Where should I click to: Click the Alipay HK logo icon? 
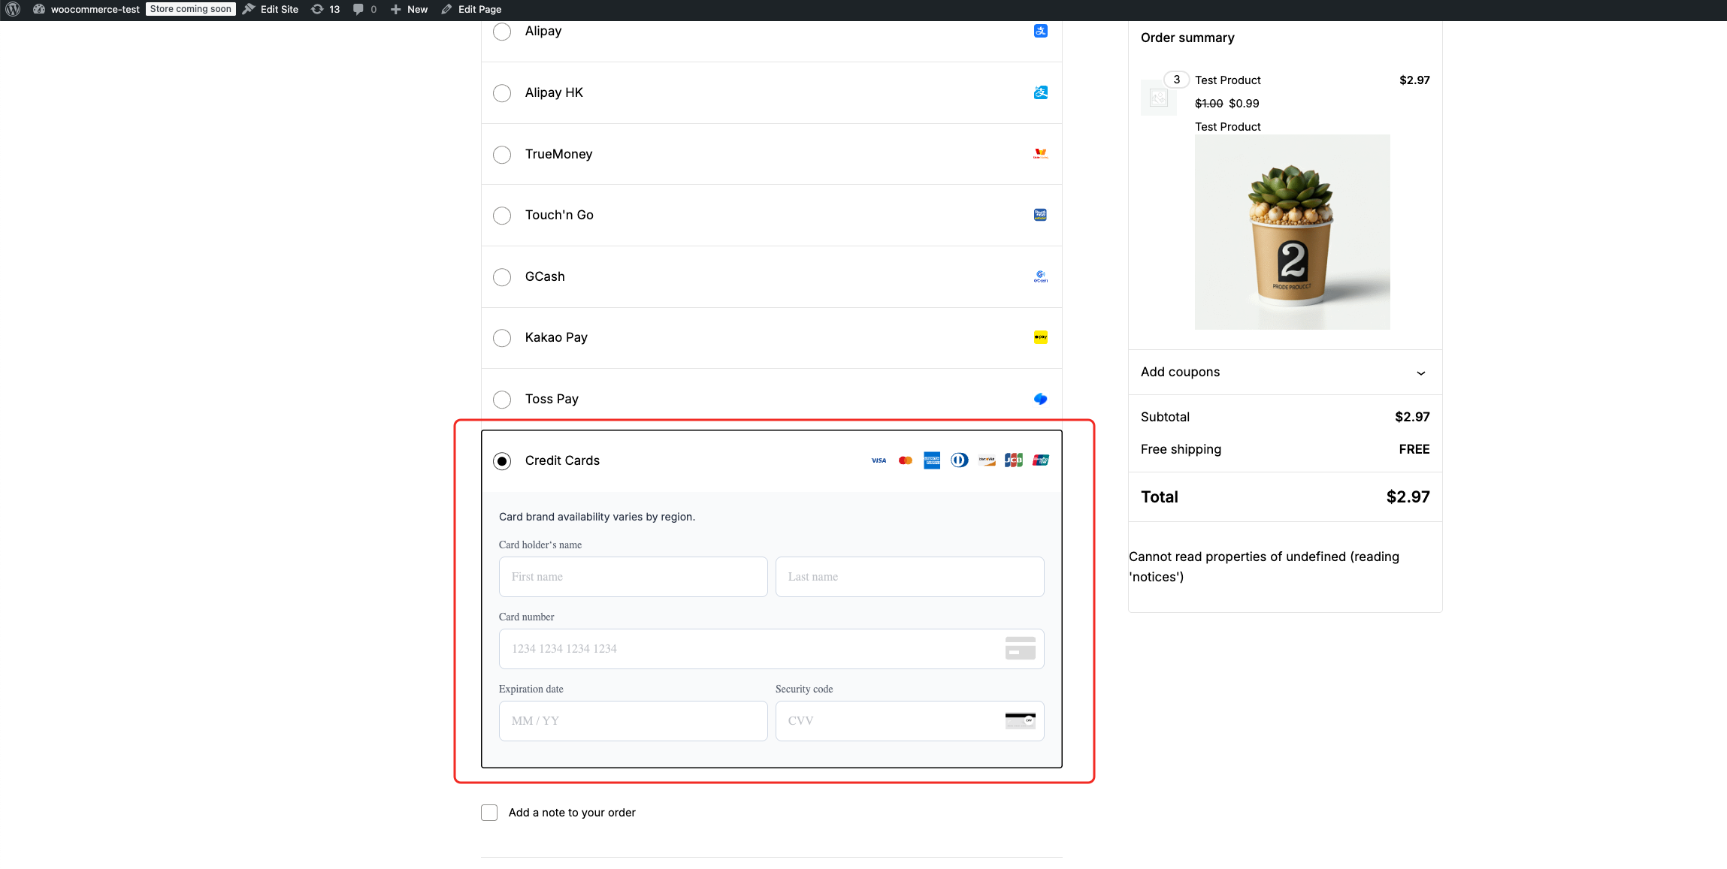tap(1041, 92)
